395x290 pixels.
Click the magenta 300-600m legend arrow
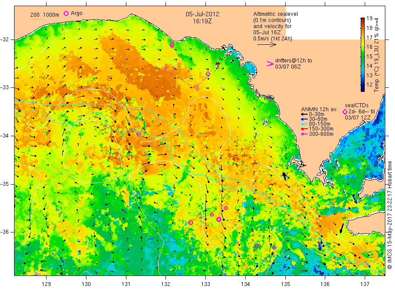pyautogui.click(x=305, y=134)
